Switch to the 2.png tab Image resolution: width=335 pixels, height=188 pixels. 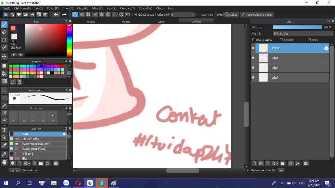pyautogui.click(x=161, y=22)
